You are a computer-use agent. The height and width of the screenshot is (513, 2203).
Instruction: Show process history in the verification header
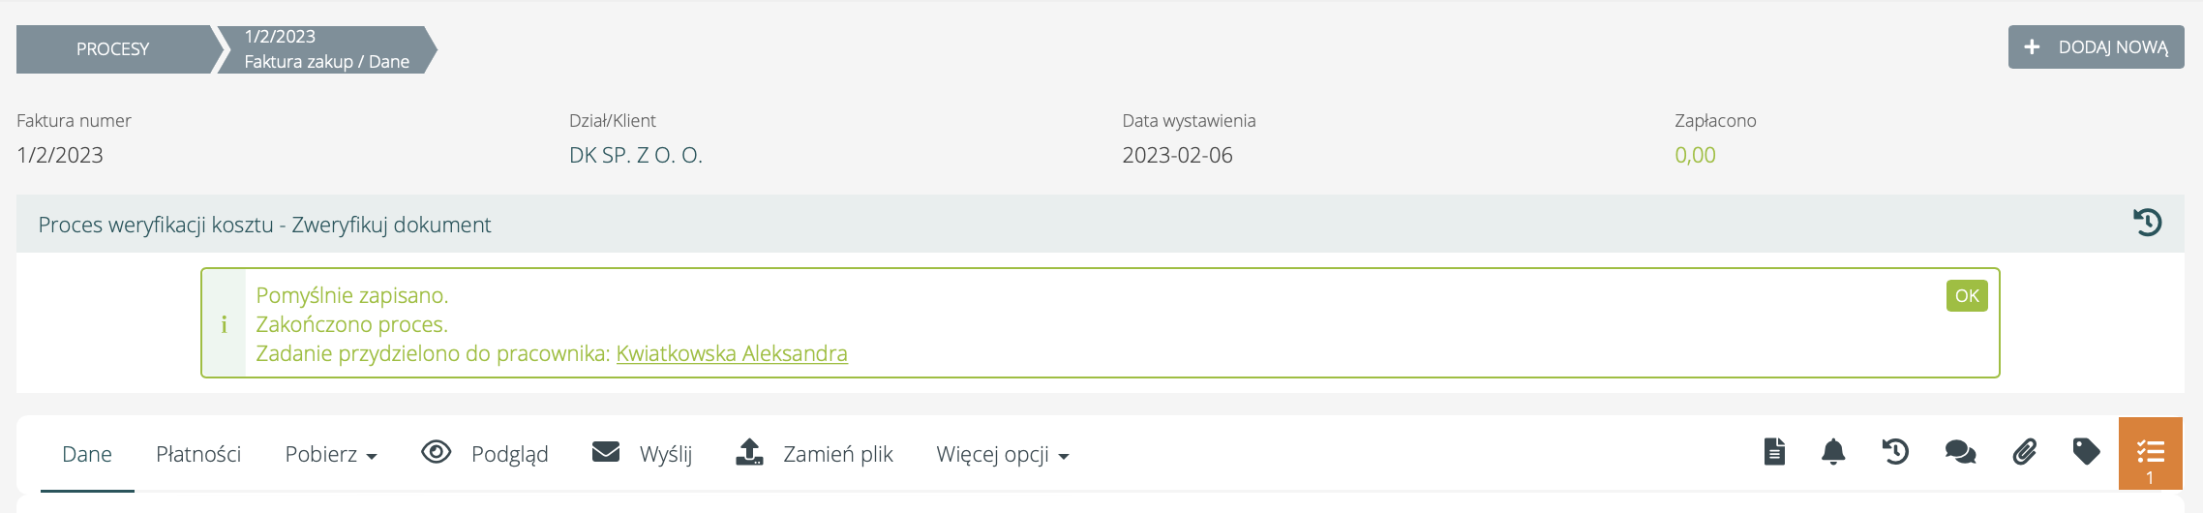[2147, 223]
